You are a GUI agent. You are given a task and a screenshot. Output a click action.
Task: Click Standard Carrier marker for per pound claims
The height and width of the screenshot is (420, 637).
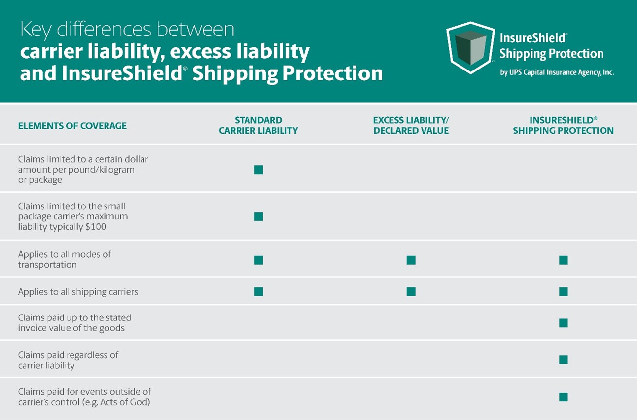[x=258, y=170]
